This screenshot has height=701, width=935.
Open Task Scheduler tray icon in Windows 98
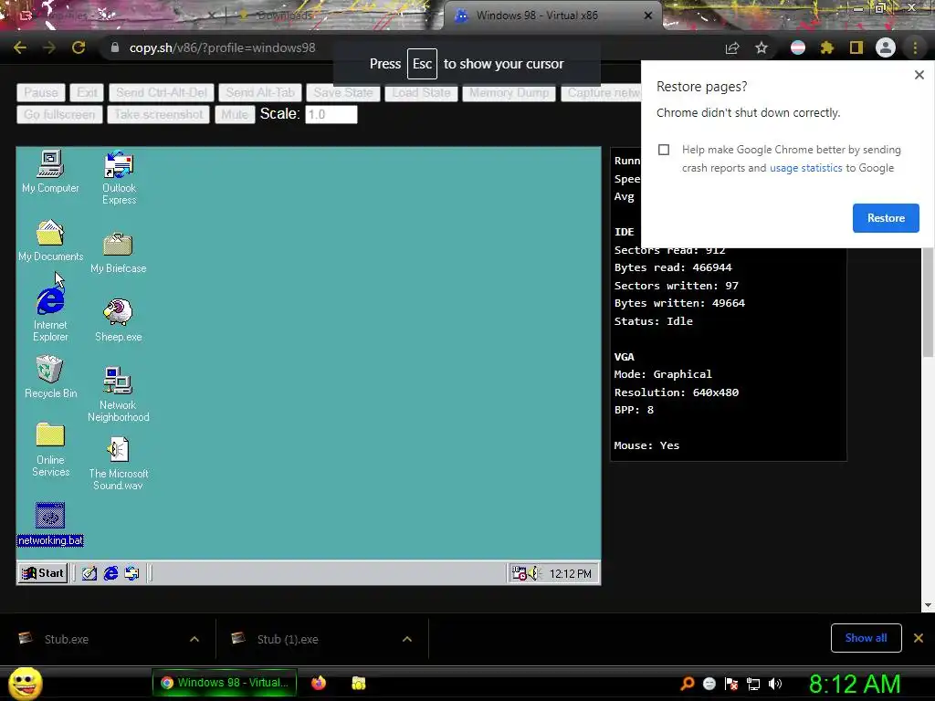click(x=519, y=573)
